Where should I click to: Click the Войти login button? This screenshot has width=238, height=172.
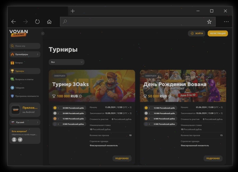(x=197, y=33)
